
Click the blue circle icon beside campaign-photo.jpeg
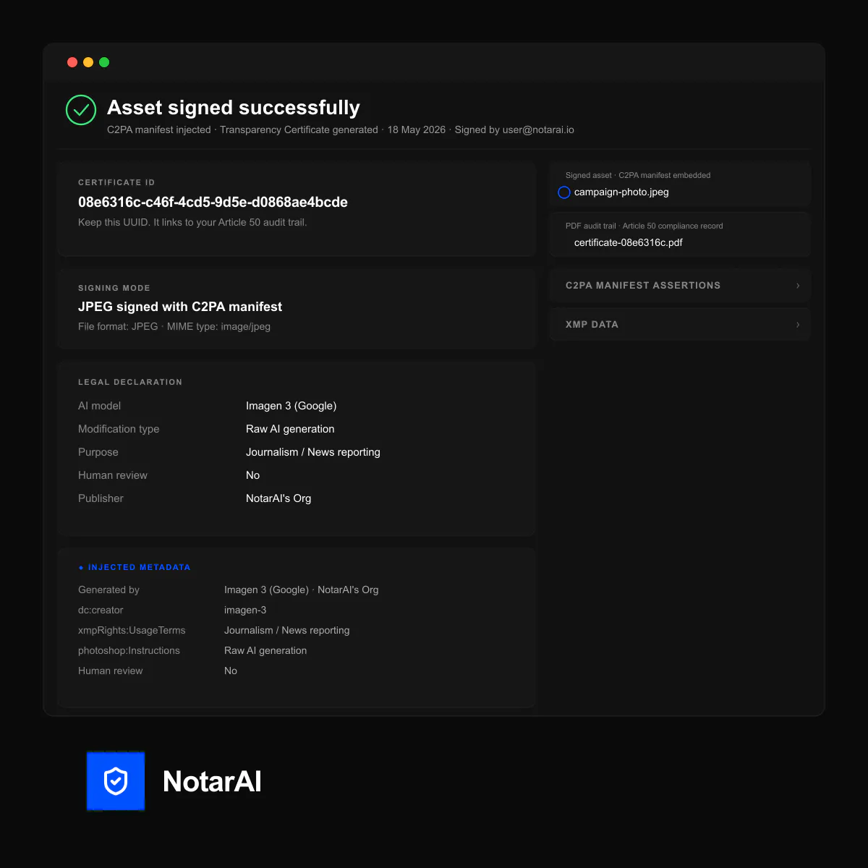(564, 192)
